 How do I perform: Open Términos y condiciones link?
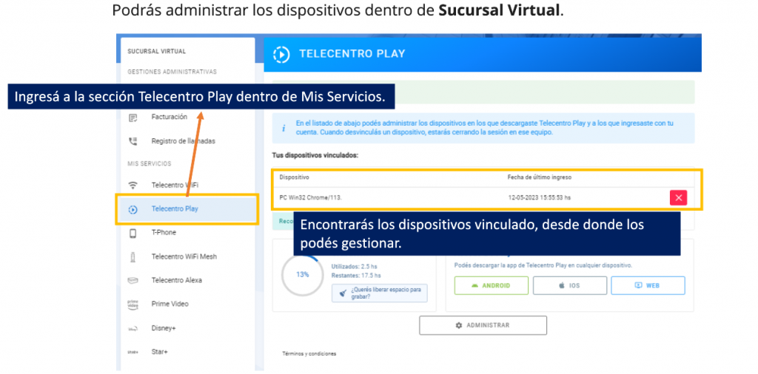coord(309,354)
